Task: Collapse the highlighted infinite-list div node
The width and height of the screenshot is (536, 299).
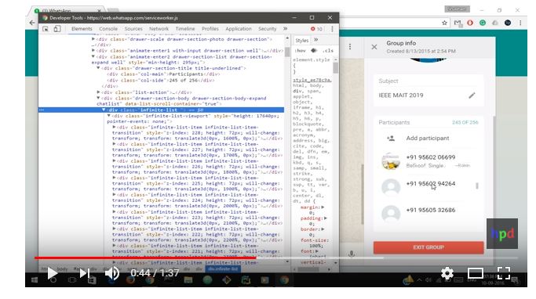Action: point(104,110)
